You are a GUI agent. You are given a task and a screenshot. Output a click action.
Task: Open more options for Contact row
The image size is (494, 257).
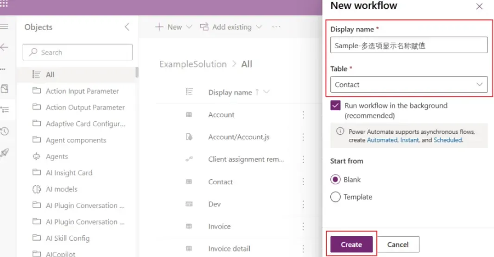coord(304,182)
